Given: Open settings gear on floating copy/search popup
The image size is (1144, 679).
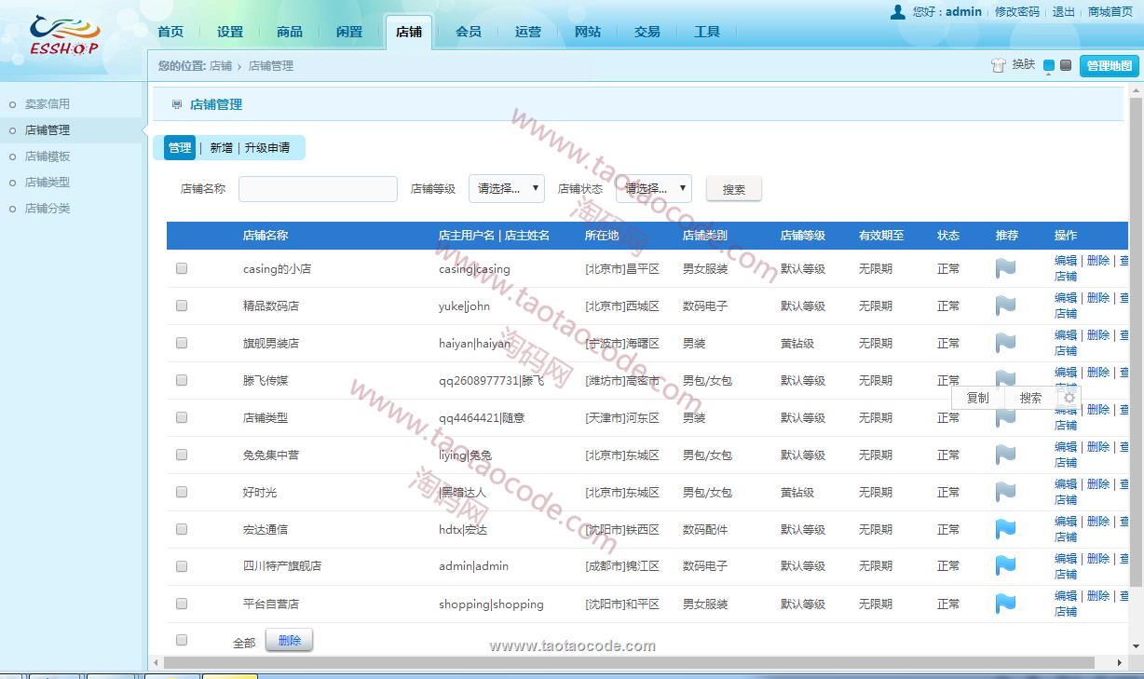Looking at the screenshot, I should [1069, 398].
